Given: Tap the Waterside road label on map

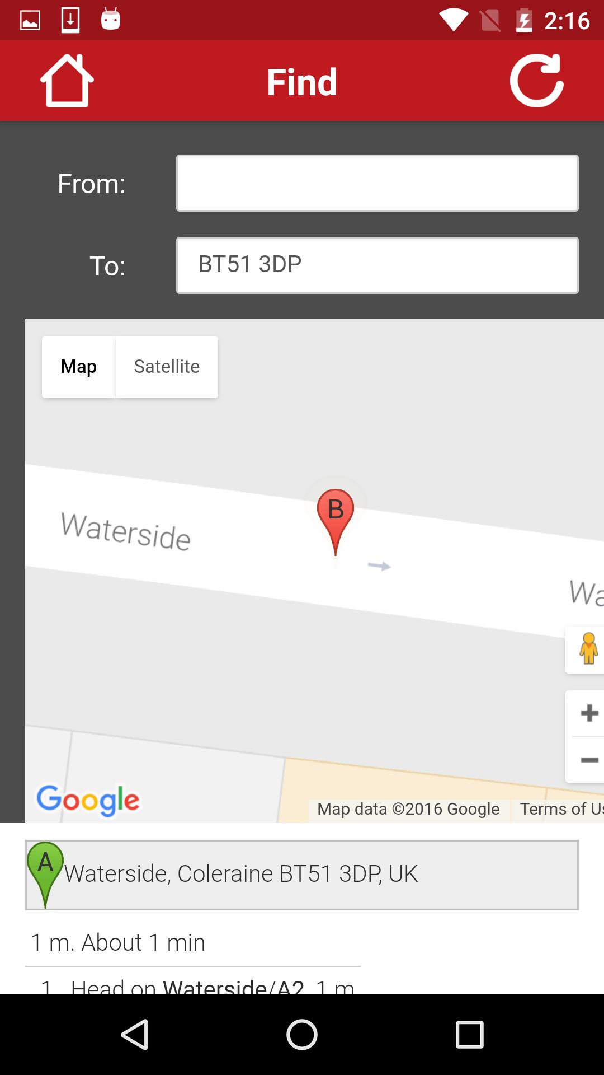Looking at the screenshot, I should pos(126,532).
